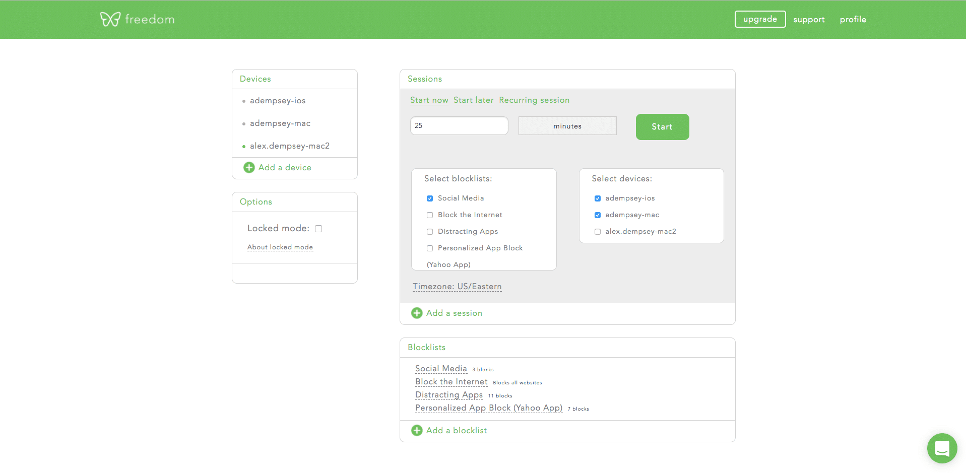Click the 'Select devices:' label

(622, 179)
